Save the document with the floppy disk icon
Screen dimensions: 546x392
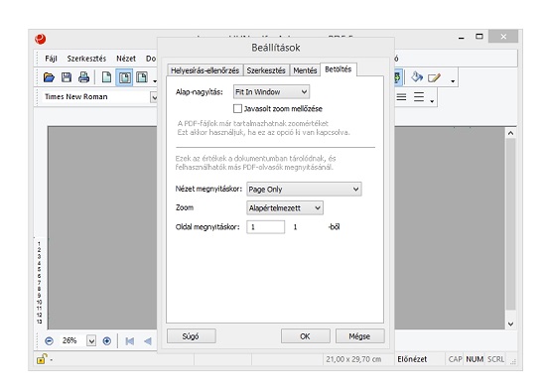click(67, 77)
